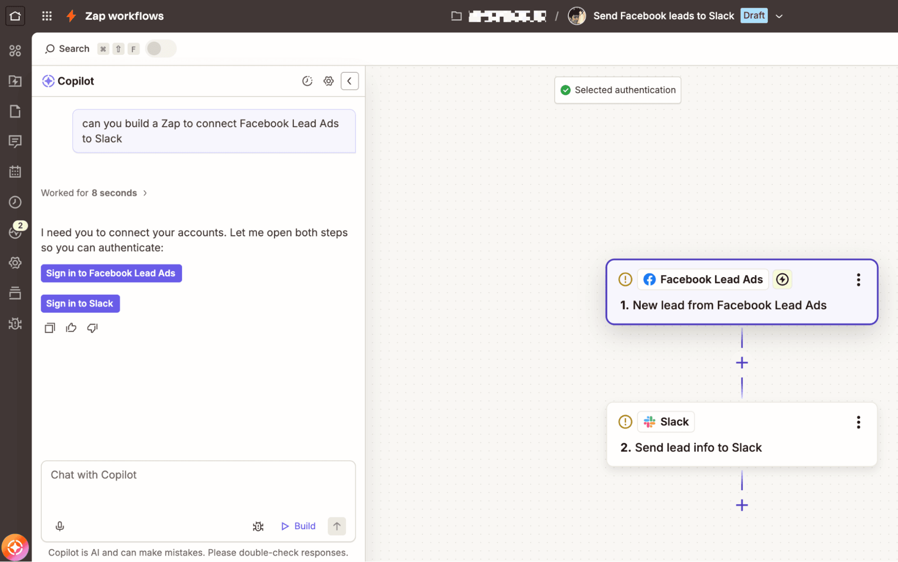
Task: Click the Selected authentication notice
Action: (x=618, y=90)
